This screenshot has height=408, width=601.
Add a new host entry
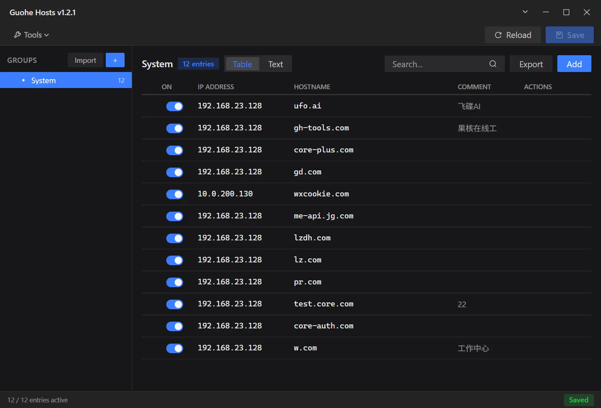click(x=574, y=64)
